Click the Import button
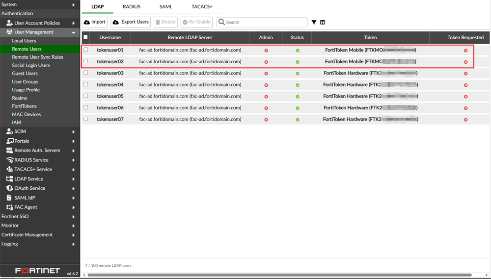This screenshot has height=279, width=491. coord(95,22)
